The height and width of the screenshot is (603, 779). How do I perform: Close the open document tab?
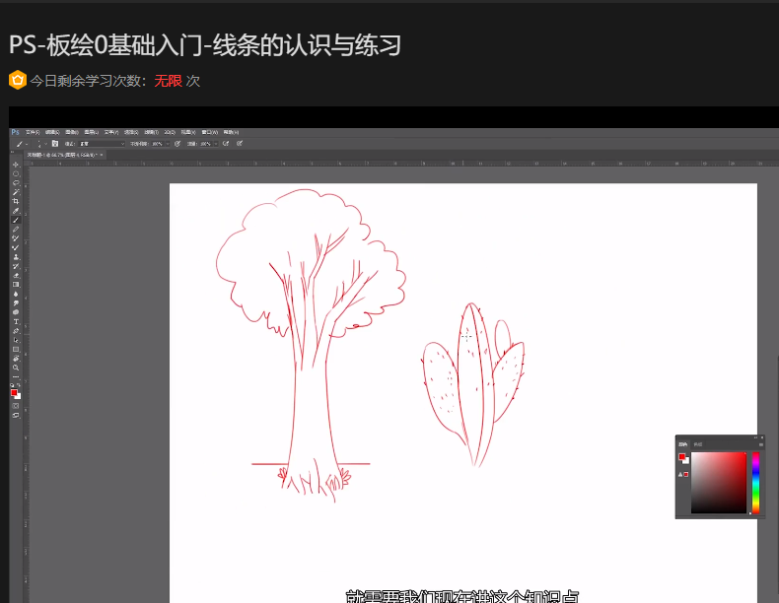coord(102,155)
